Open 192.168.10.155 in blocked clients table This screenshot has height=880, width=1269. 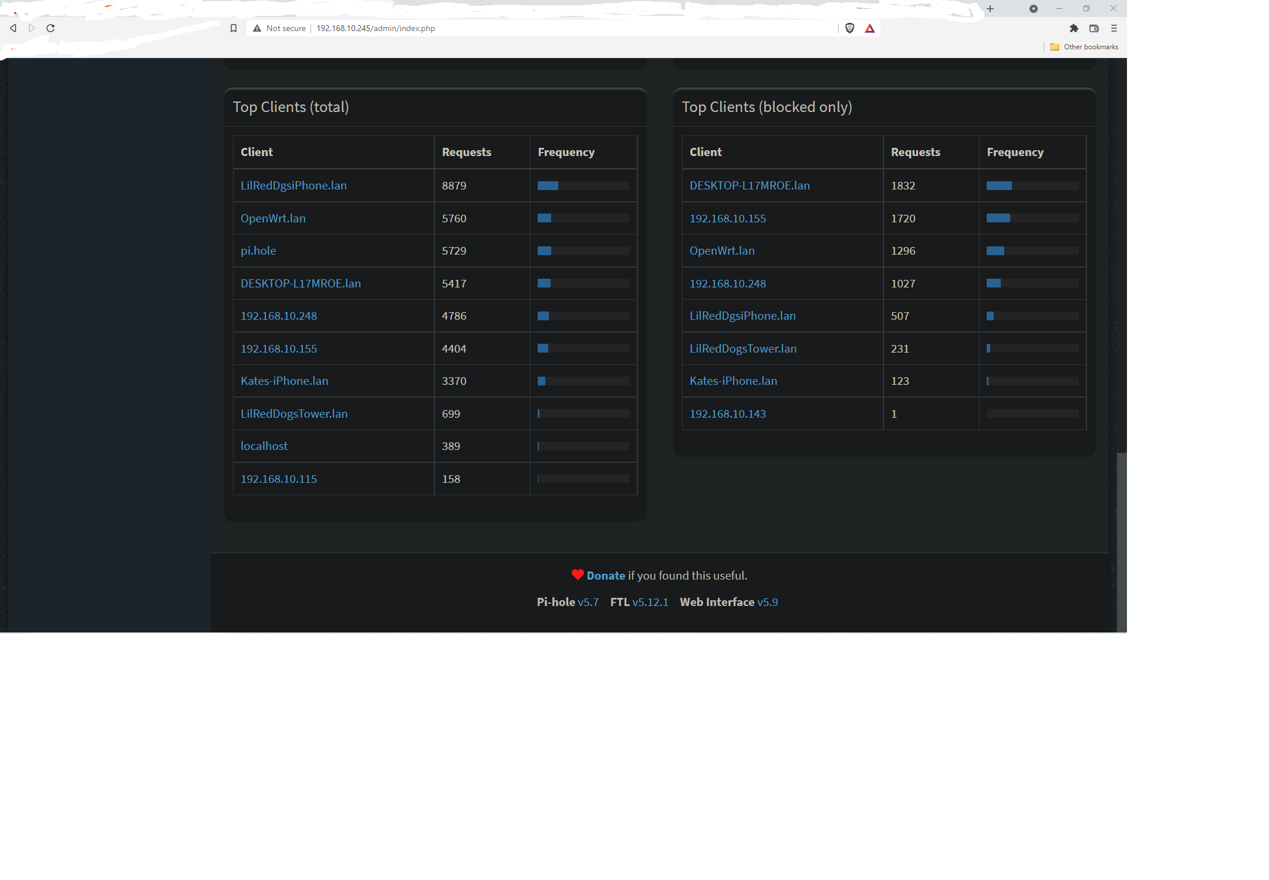728,218
